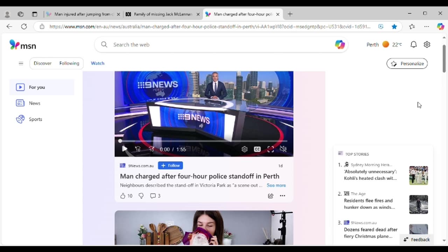The height and width of the screenshot is (252, 448).
Task: Click the address bar URL
Action: click(x=210, y=27)
